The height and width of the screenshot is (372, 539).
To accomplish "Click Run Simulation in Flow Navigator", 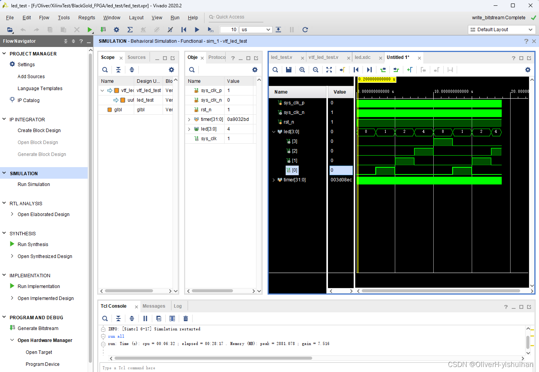I will coord(34,184).
